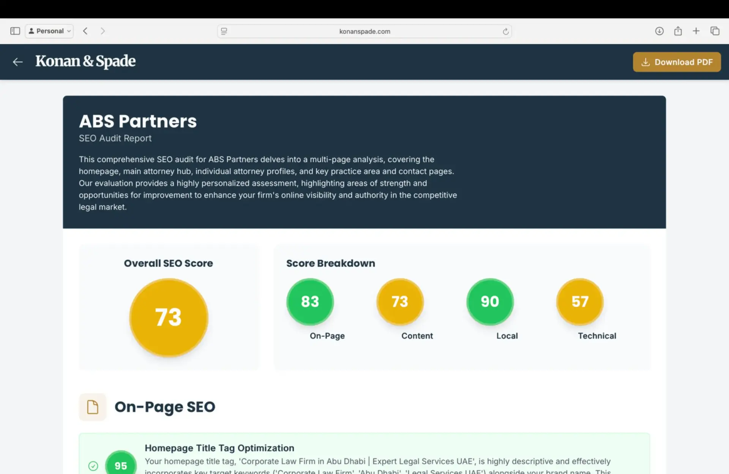Click the back arrow beside Konan & Spade
729x474 pixels.
pos(17,62)
